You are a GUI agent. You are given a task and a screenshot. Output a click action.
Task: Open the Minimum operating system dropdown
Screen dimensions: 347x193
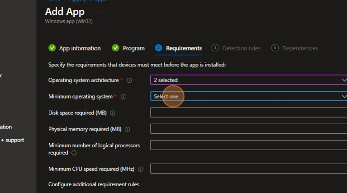click(248, 96)
